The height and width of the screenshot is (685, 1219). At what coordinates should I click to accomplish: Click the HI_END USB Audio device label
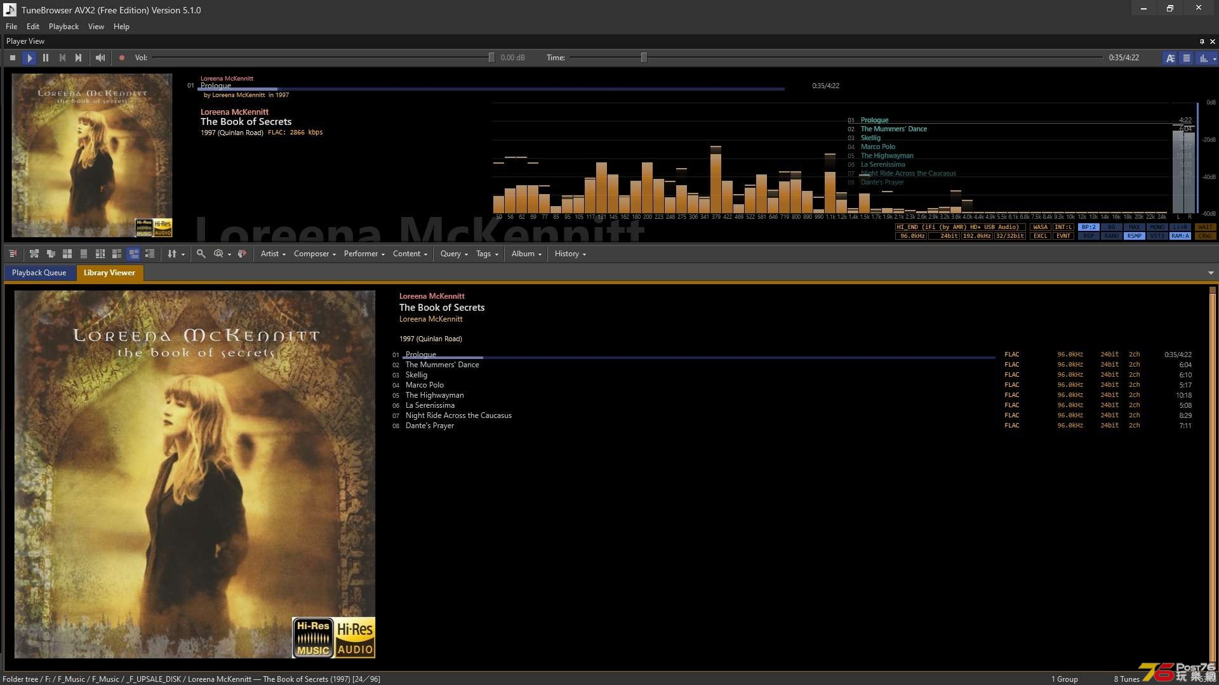point(960,227)
